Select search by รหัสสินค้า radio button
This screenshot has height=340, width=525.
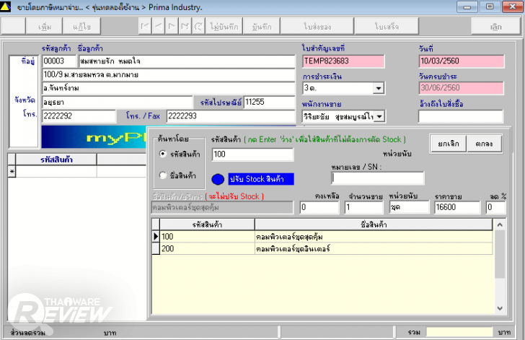(x=163, y=154)
